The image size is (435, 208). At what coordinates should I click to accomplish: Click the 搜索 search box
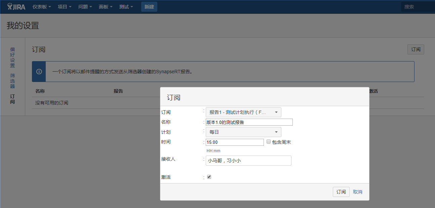(418, 7)
